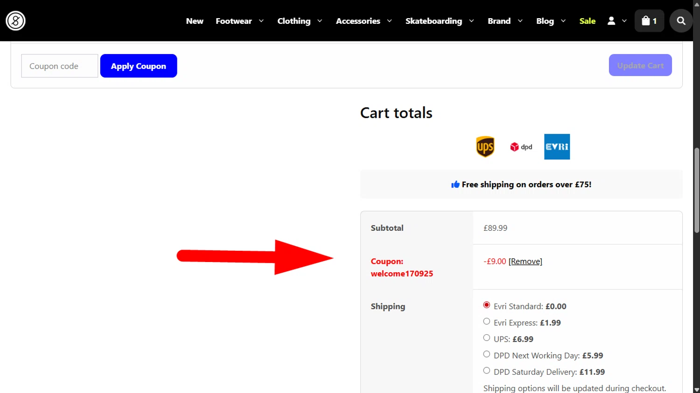Click the scrollbar down arrow

pyautogui.click(x=697, y=390)
